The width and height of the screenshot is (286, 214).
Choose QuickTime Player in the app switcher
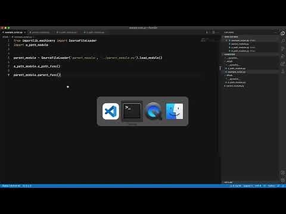pyautogui.click(x=153, y=111)
